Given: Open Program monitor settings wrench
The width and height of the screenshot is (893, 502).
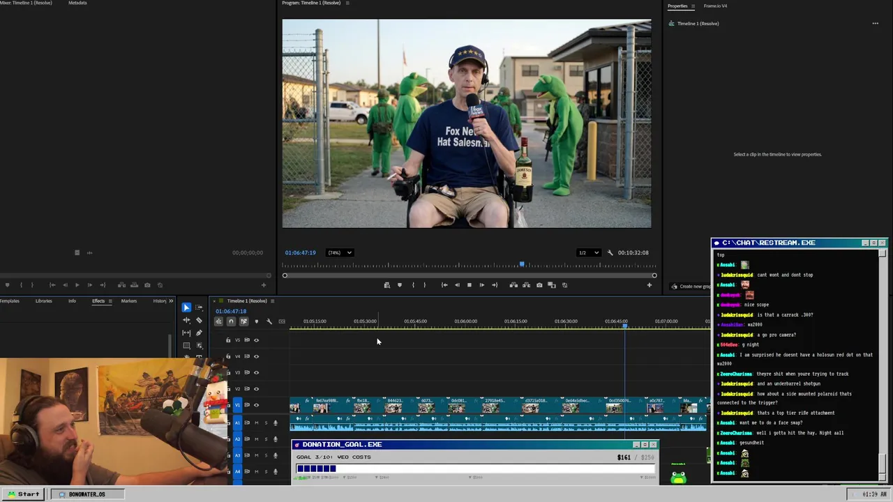Looking at the screenshot, I should coord(610,252).
